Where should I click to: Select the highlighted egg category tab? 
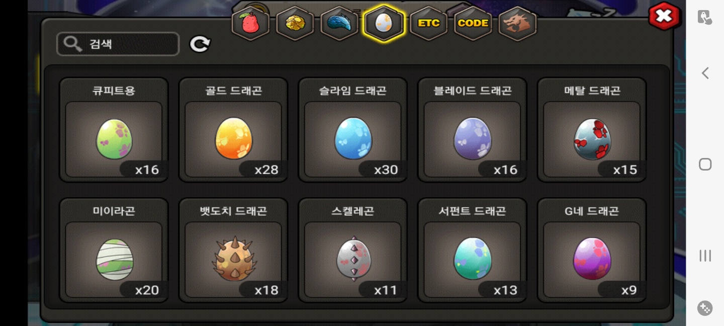click(x=384, y=23)
